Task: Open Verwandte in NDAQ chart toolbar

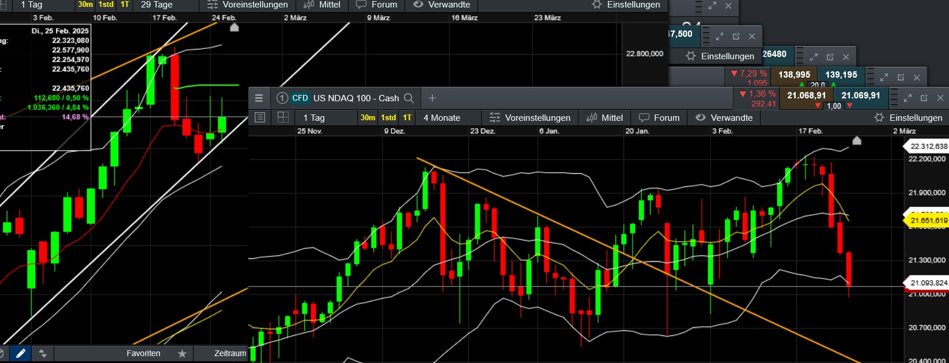Action: click(x=724, y=117)
